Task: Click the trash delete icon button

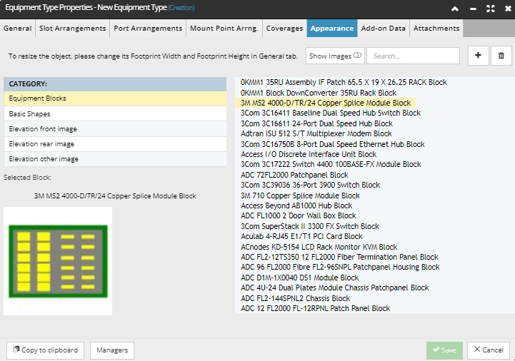Action: (501, 56)
